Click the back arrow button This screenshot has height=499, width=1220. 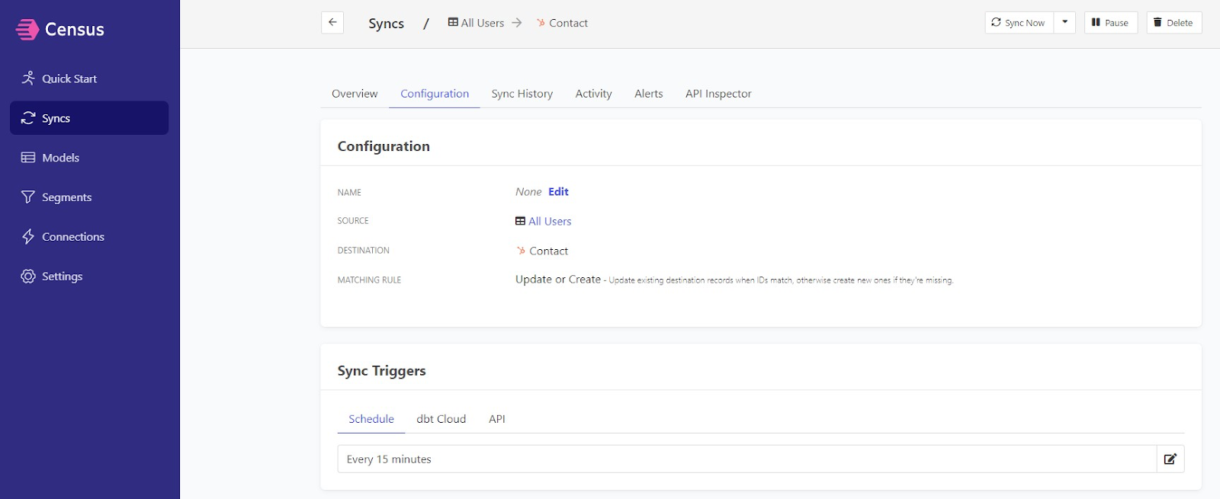(332, 23)
